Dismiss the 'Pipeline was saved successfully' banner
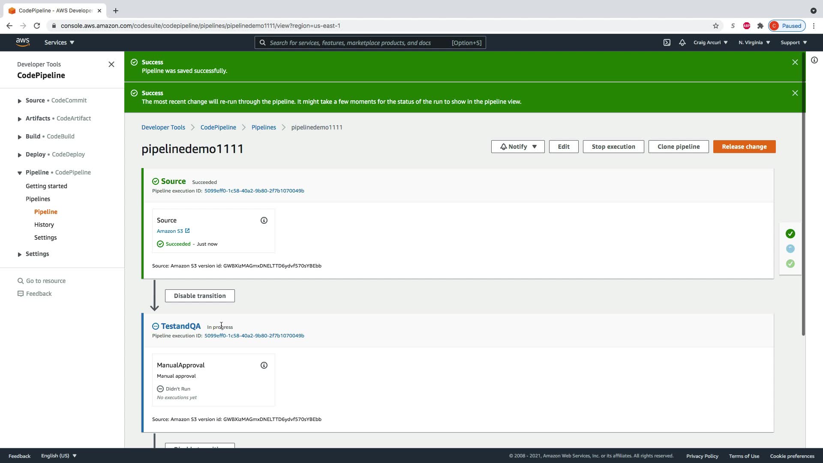 795,62
